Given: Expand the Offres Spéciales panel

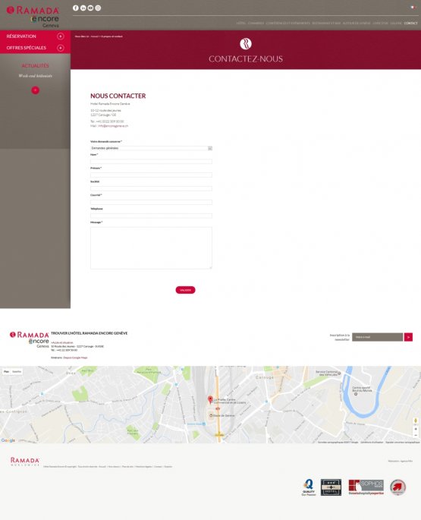Looking at the screenshot, I should click(35, 48).
